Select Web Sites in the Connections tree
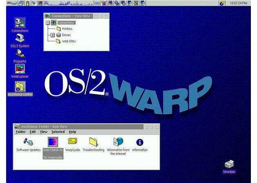Image resolution: width=257 pixels, height=183 pixels. pos(69,41)
